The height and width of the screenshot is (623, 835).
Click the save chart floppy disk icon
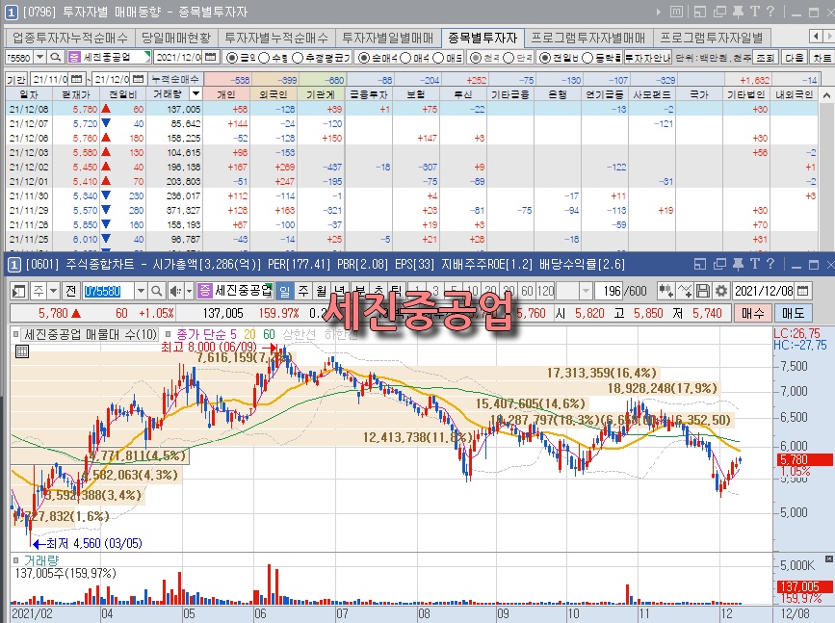point(703,291)
